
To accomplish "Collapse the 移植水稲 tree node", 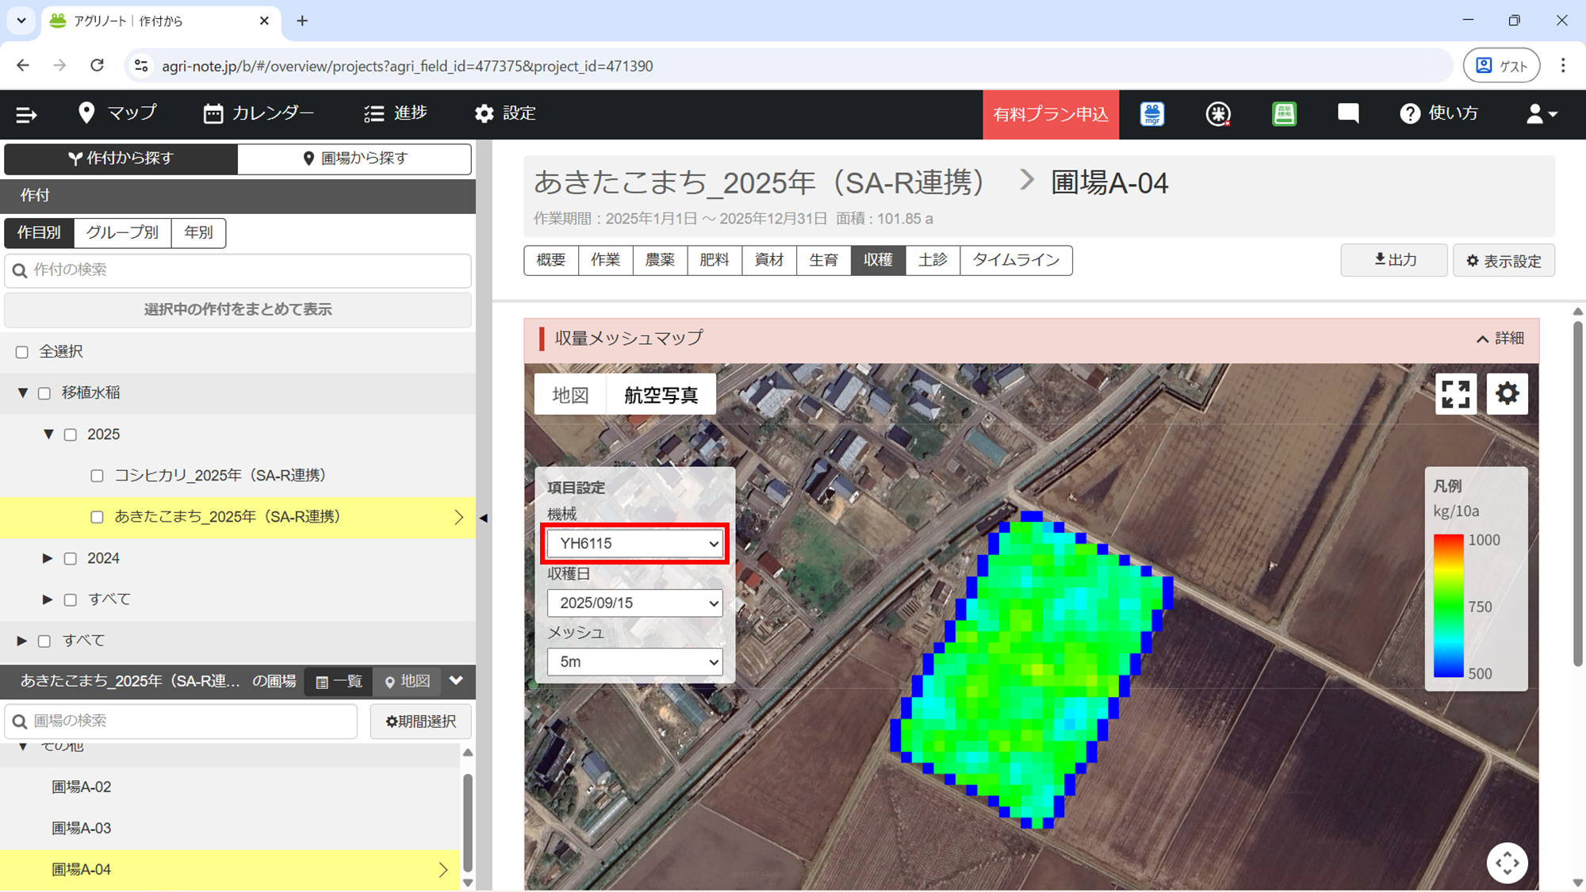I will pos(23,393).
